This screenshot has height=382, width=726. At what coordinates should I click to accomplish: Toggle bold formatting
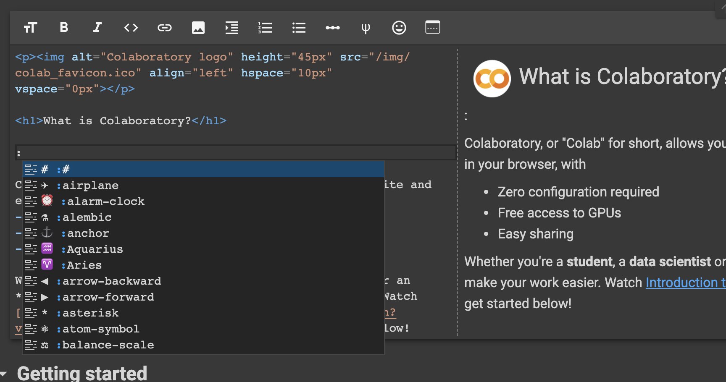tap(63, 28)
